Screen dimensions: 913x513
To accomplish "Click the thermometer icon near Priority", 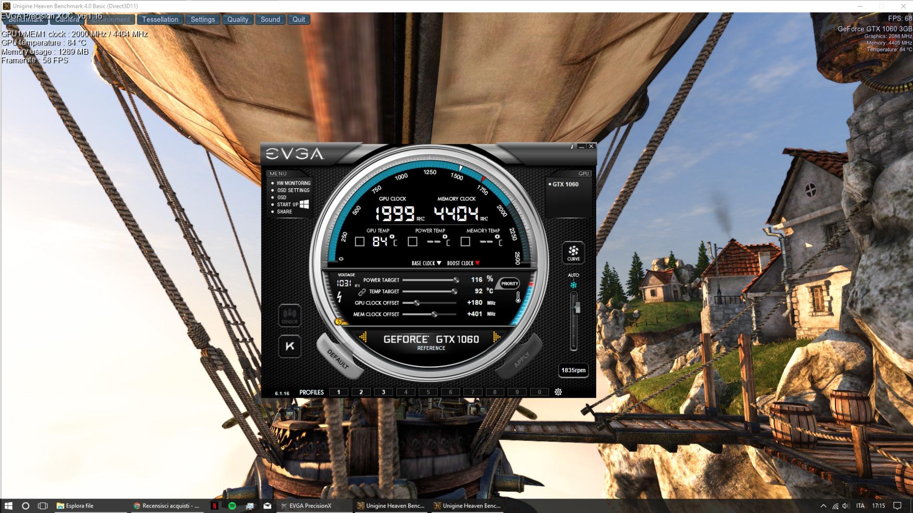I will 518,298.
